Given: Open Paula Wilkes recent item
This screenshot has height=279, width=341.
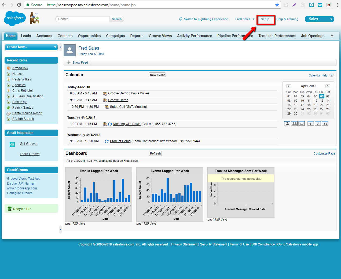Looking at the screenshot, I should [21, 79].
